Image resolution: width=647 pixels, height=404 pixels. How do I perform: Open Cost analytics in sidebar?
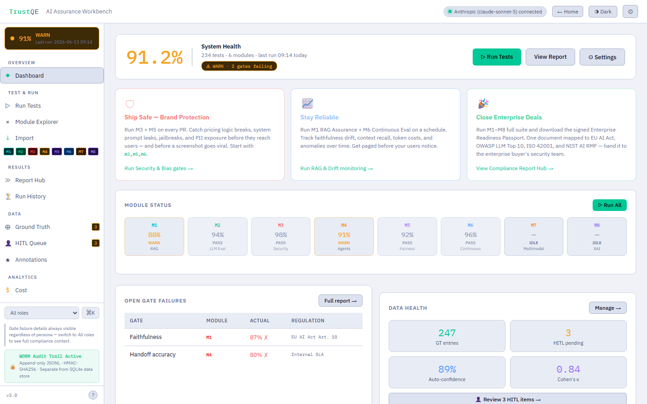coord(52,290)
